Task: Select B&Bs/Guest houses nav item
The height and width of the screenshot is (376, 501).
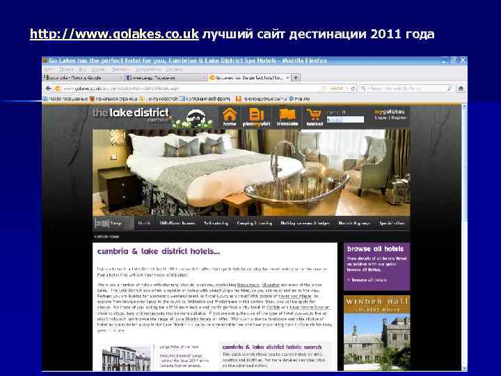Action: (x=177, y=224)
